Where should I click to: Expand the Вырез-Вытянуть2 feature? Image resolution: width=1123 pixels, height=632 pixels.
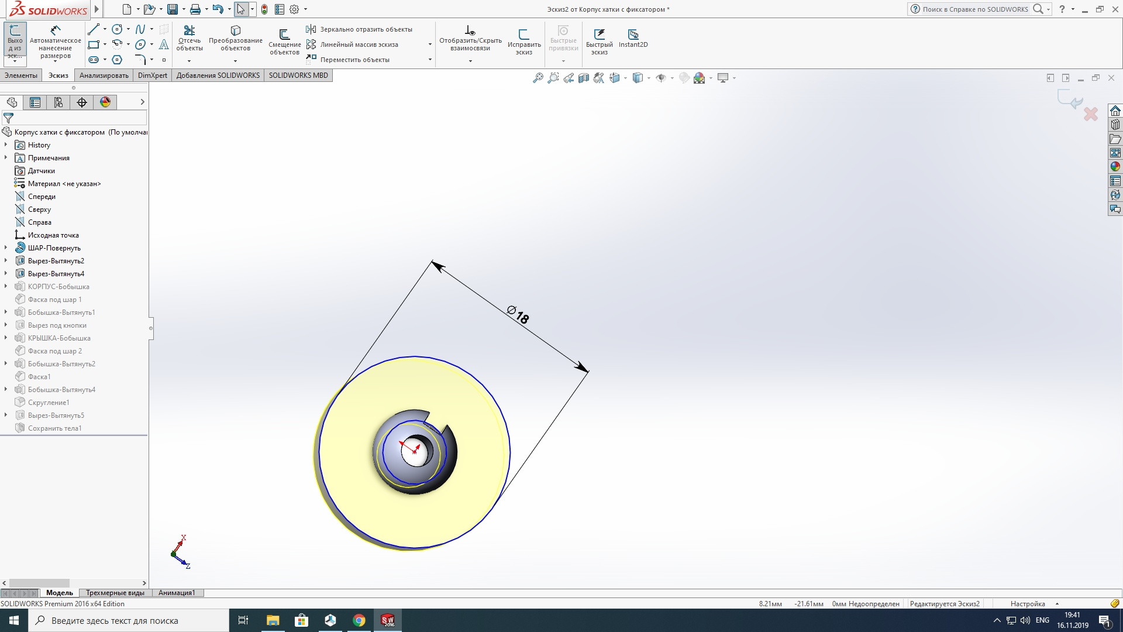click(6, 260)
